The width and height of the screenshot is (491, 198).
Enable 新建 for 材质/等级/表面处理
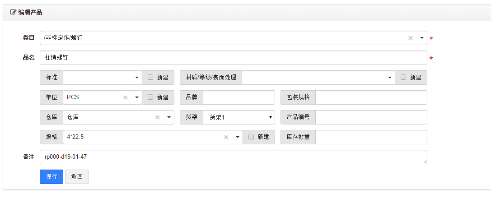pyautogui.click(x=403, y=78)
